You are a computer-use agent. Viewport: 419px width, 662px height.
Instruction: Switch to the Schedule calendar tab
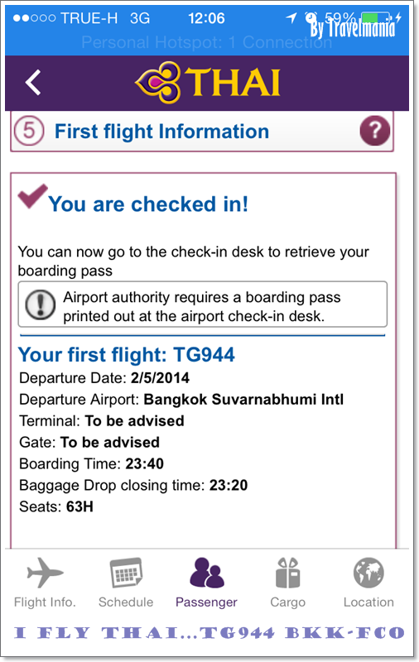coord(126,583)
